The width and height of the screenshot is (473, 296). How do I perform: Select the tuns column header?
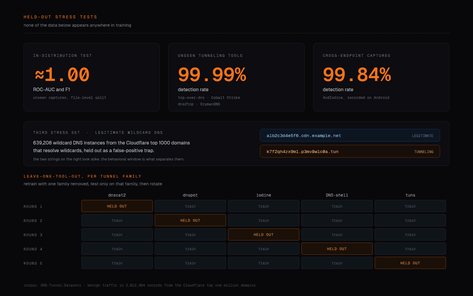pyautogui.click(x=410, y=195)
